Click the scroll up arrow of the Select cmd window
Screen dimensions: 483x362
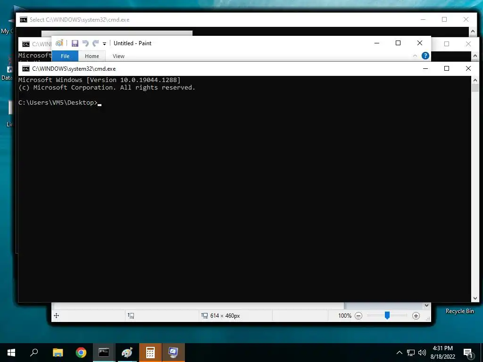[x=473, y=31]
